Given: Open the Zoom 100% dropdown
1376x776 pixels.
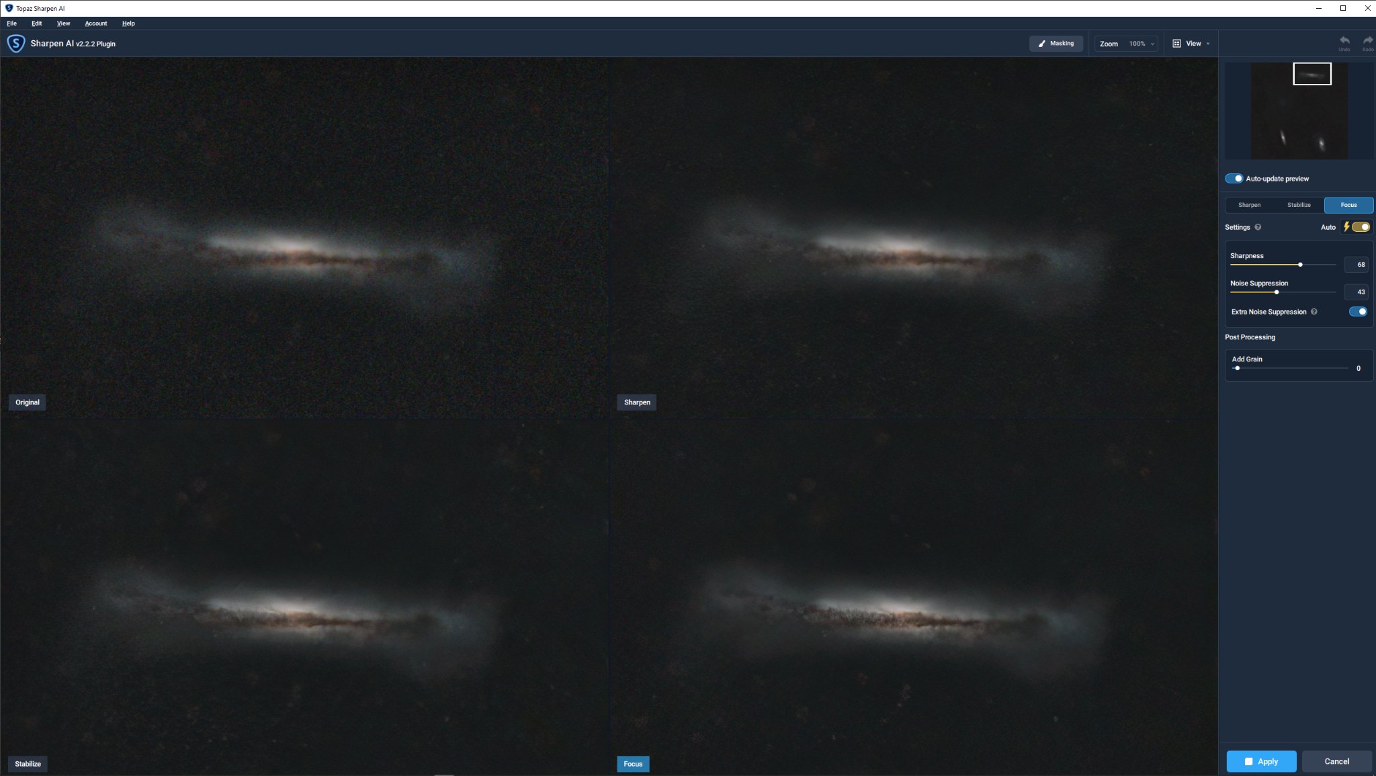Looking at the screenshot, I should pos(1127,44).
